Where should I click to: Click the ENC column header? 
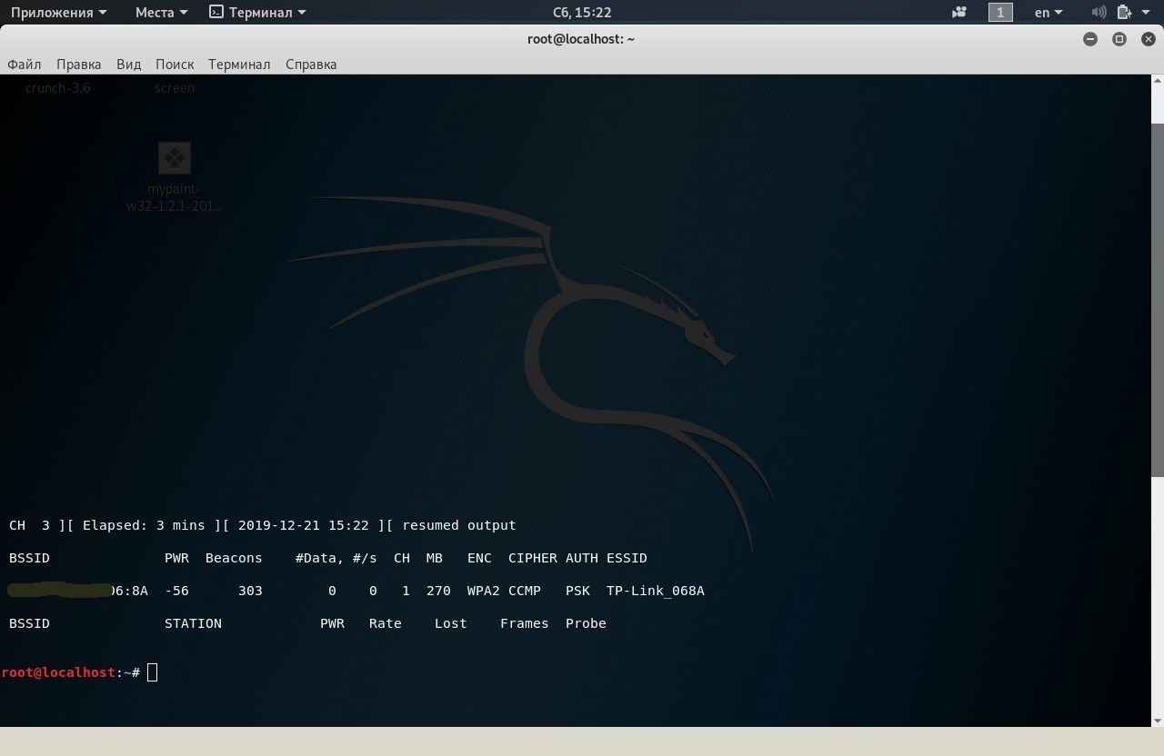click(479, 558)
